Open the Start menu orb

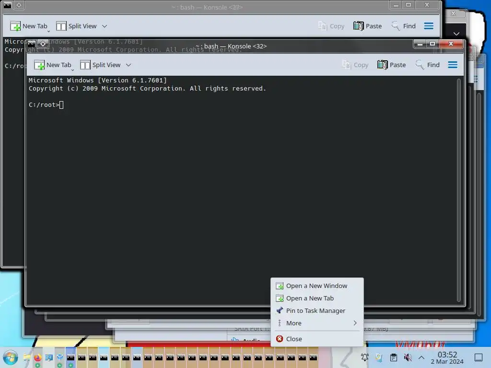click(11, 357)
